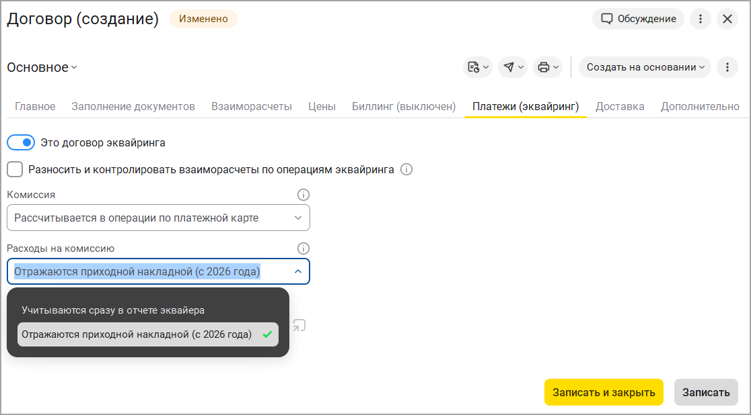Show info for acquiring settlements checkbox
The width and height of the screenshot is (751, 415).
pos(406,169)
